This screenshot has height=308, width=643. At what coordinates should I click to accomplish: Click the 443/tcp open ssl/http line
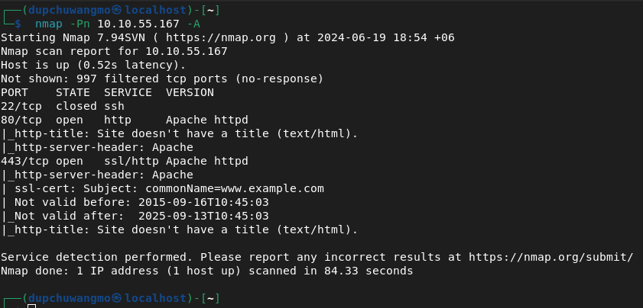(x=125, y=161)
